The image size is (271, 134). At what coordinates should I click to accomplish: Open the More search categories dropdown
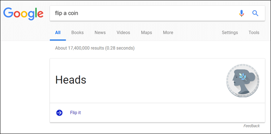(x=168, y=33)
